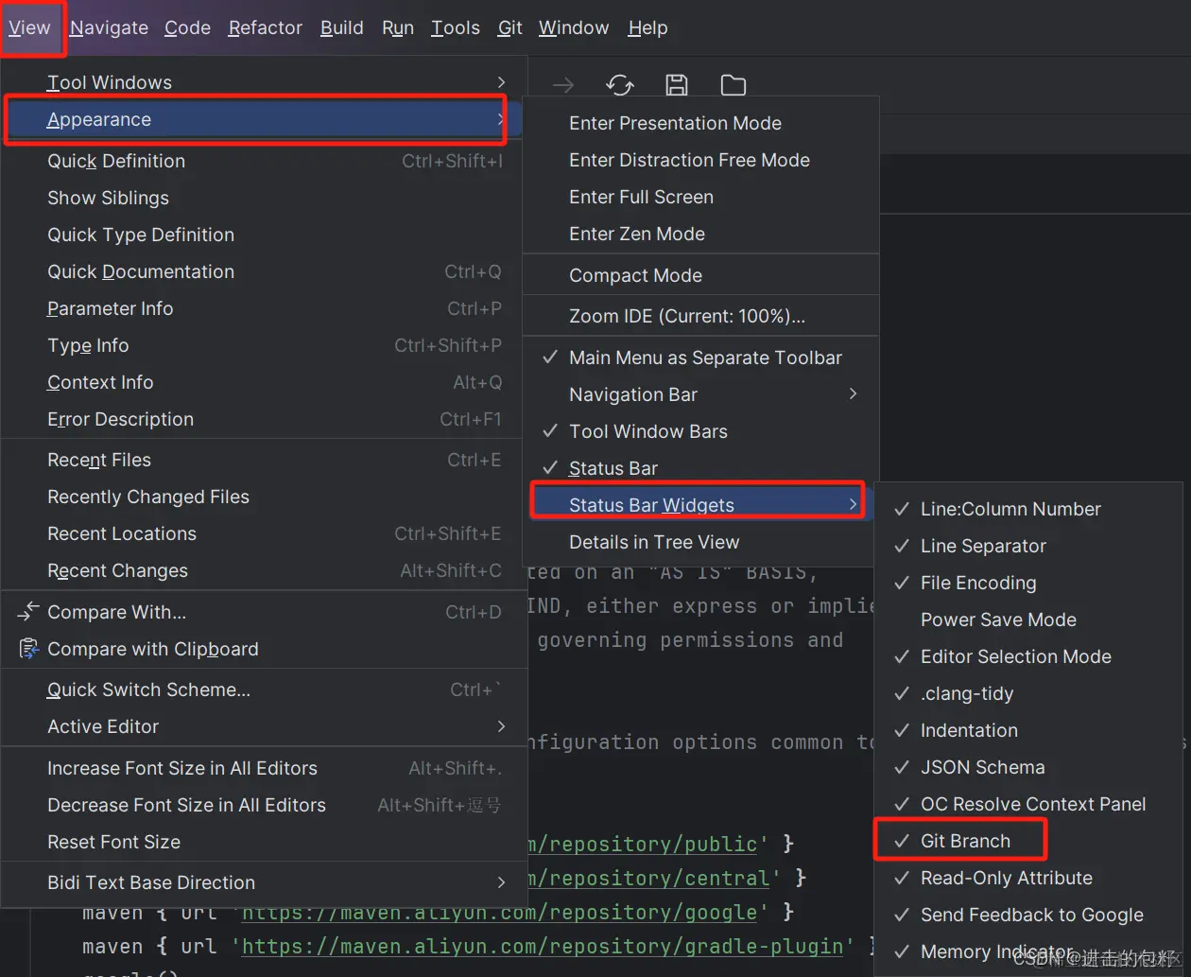Choose Compact Mode
The width and height of the screenshot is (1191, 977).
click(700, 275)
